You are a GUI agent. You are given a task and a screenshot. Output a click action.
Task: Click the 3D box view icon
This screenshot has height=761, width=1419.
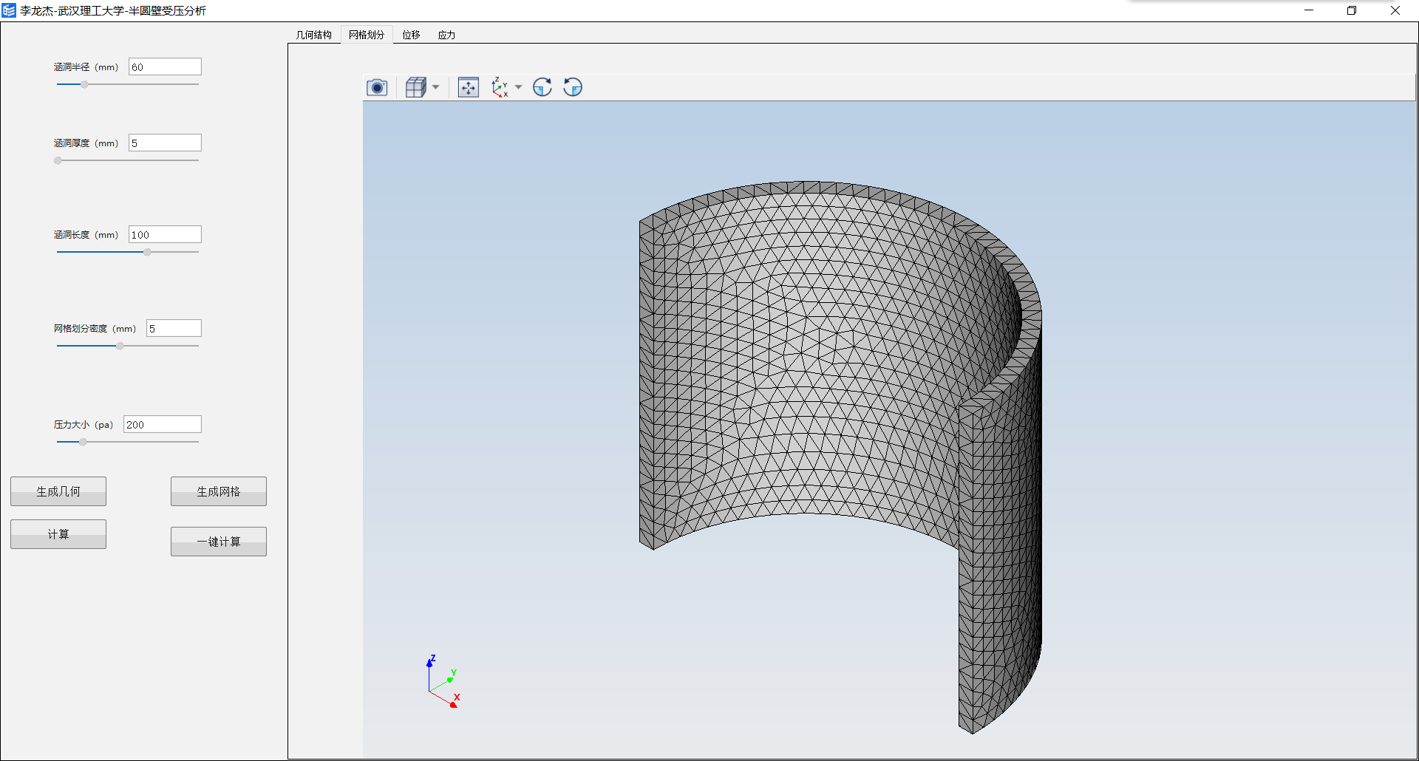pos(416,87)
